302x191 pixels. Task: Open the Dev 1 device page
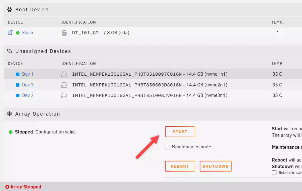point(28,74)
